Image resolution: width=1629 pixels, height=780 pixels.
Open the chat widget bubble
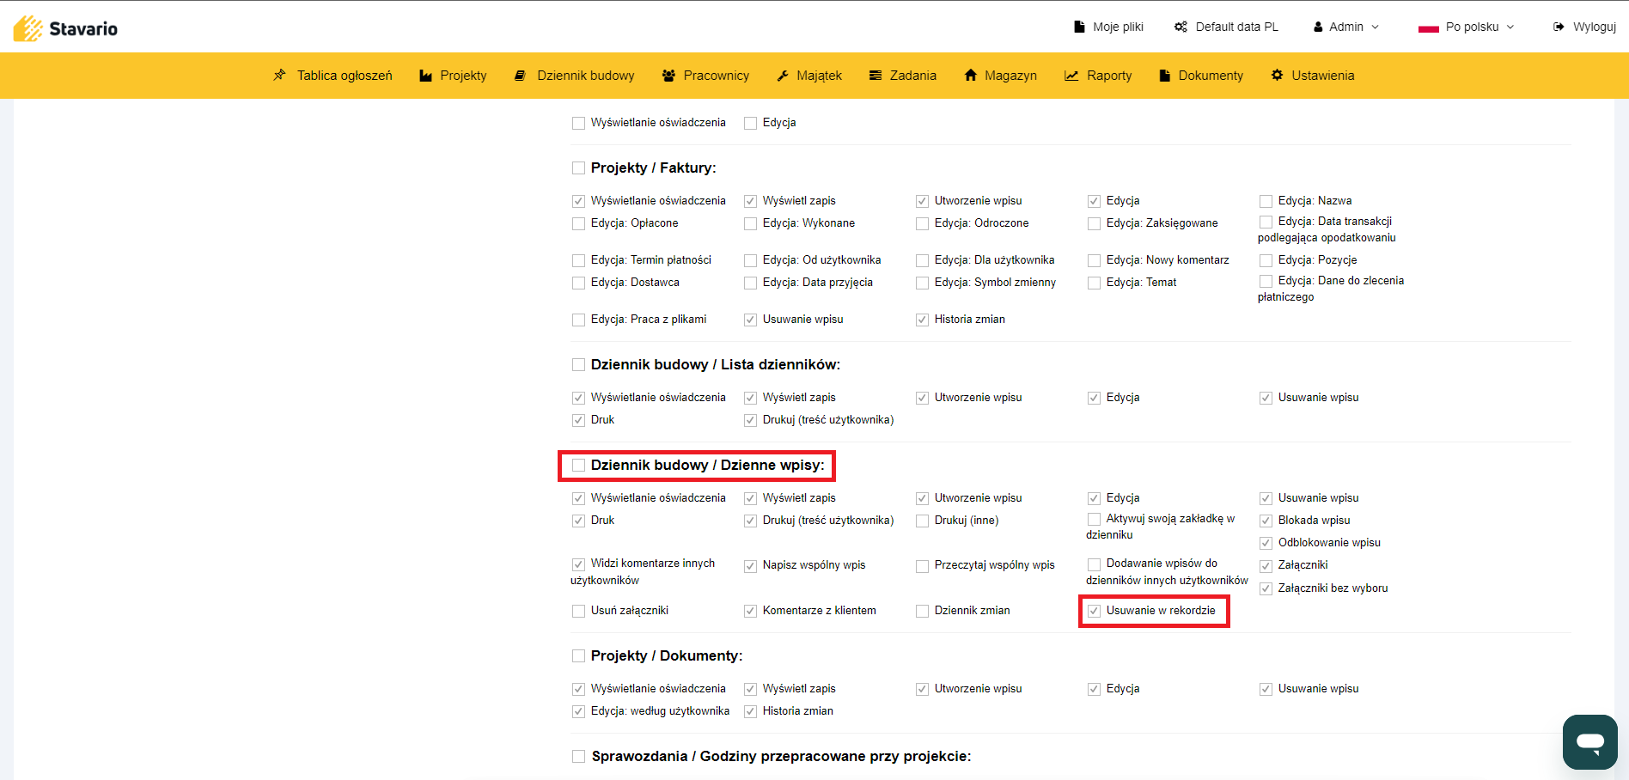coord(1589,741)
